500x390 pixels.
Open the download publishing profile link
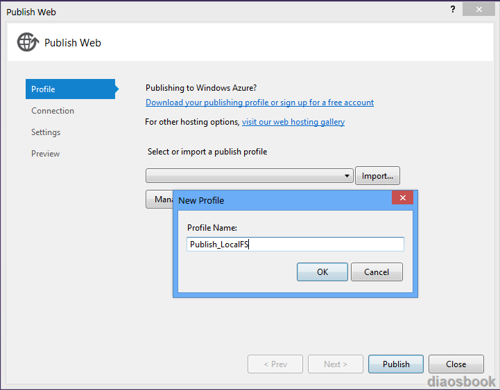259,103
